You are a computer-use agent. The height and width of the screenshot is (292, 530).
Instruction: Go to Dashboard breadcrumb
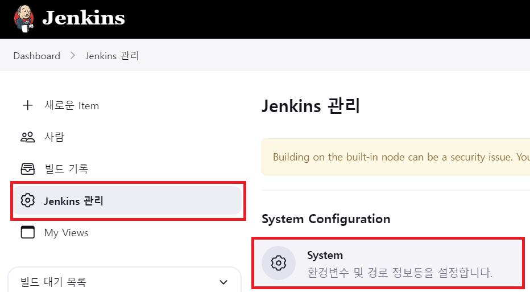pos(37,56)
